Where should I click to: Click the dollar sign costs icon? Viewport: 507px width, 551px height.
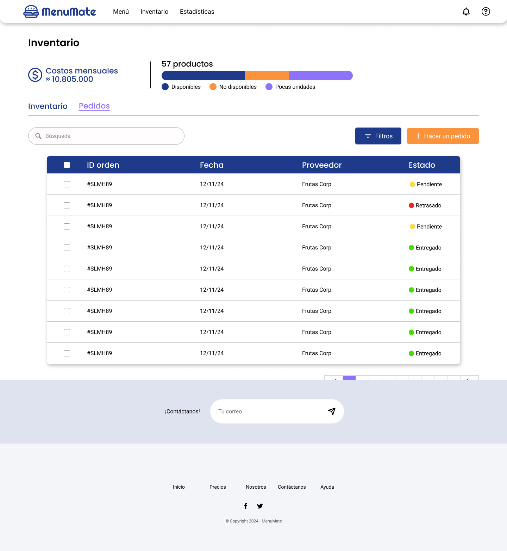[x=35, y=75]
